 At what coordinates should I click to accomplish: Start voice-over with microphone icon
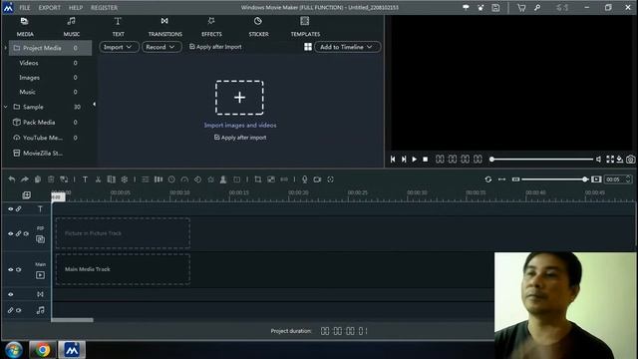(304, 179)
